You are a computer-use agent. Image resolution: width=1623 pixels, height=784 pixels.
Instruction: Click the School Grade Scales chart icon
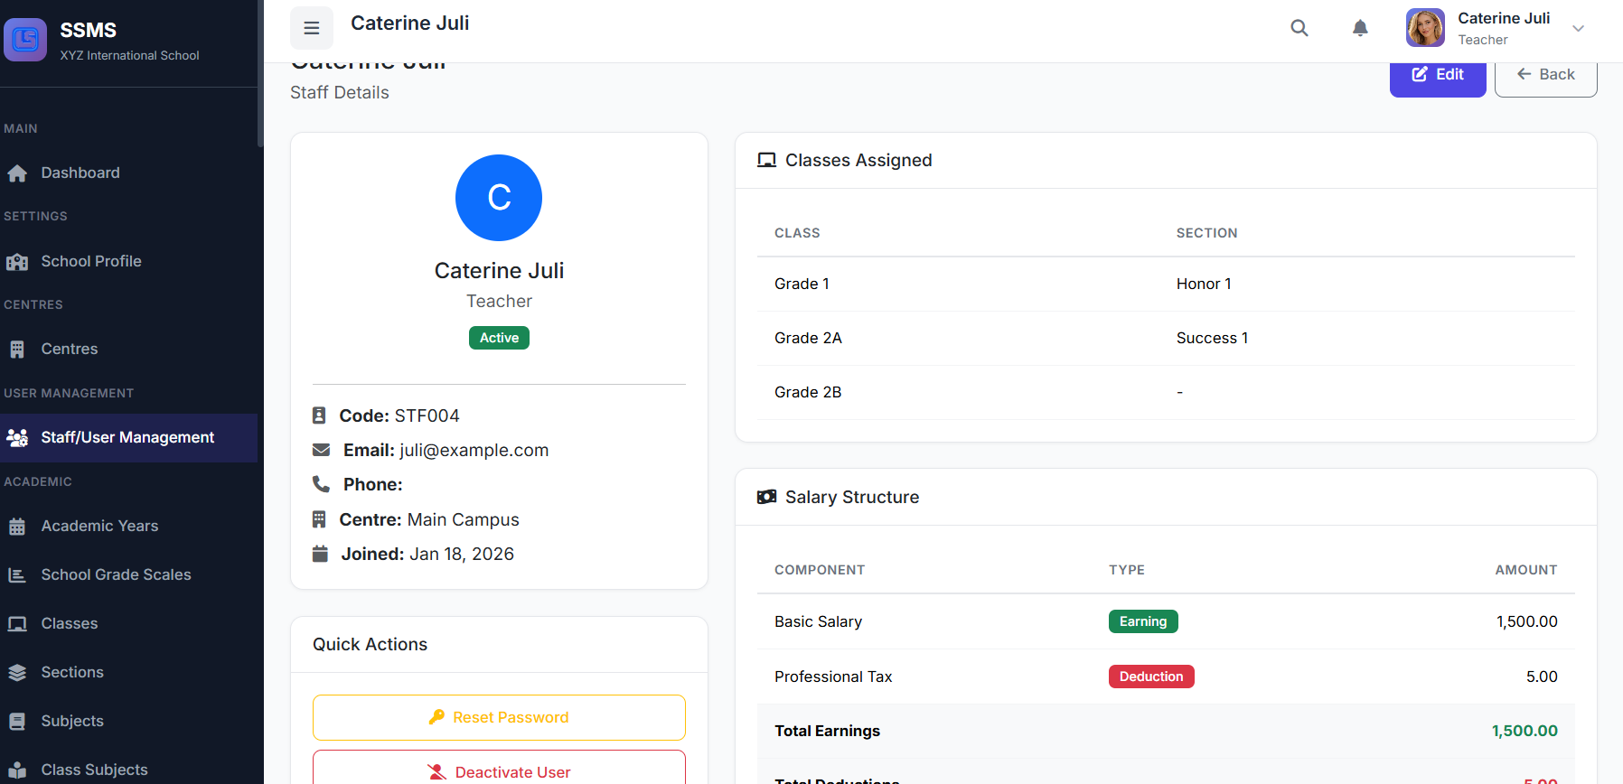(x=17, y=575)
